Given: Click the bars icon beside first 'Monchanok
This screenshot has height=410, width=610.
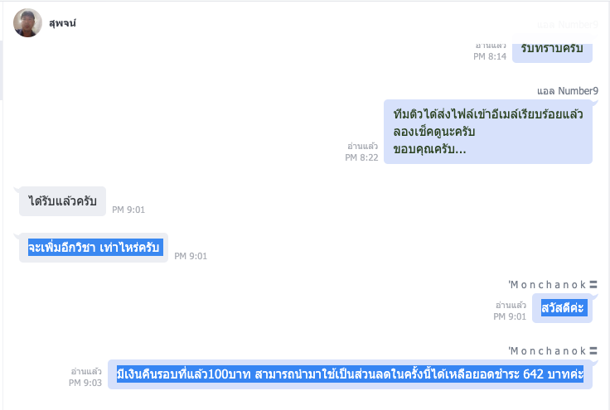Looking at the screenshot, I should click(x=593, y=285).
